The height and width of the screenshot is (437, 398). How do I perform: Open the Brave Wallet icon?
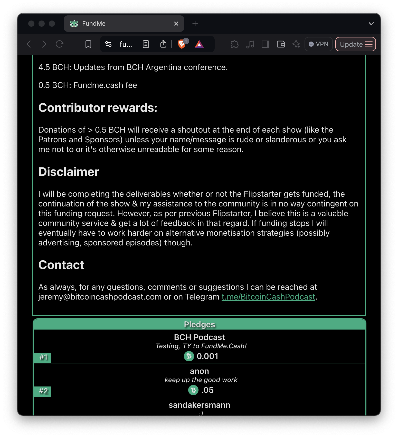click(281, 44)
